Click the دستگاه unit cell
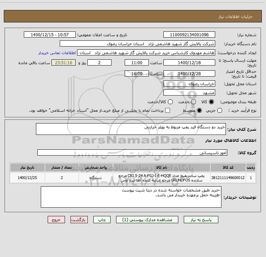The height and width of the screenshot is (257, 266). click(96, 178)
